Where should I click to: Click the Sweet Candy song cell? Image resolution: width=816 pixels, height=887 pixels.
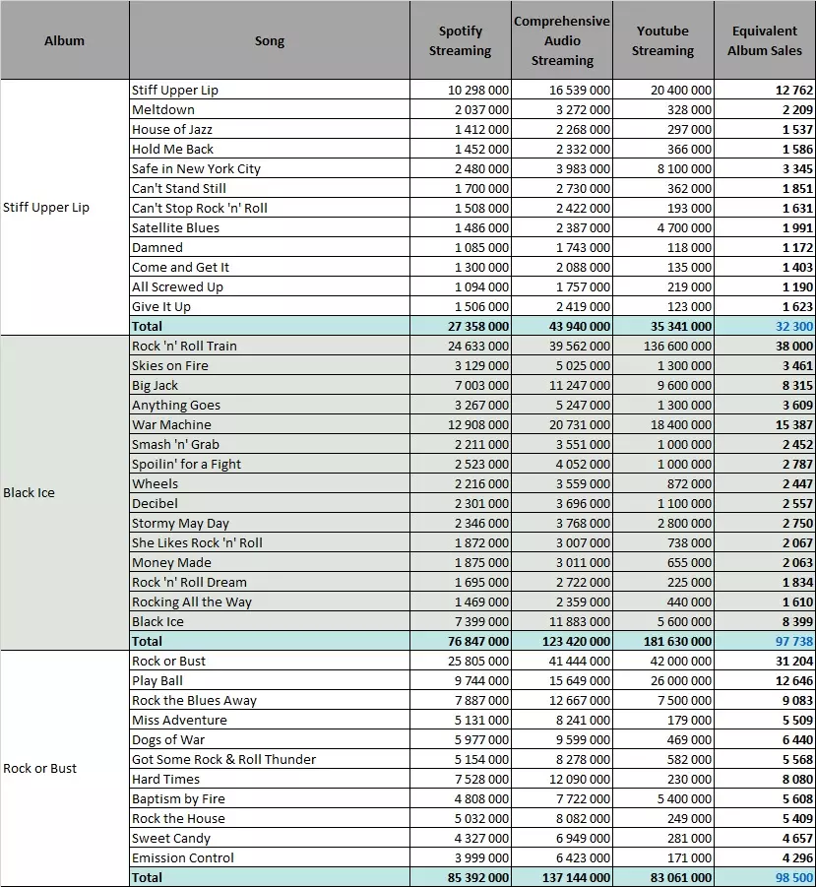[x=269, y=838]
